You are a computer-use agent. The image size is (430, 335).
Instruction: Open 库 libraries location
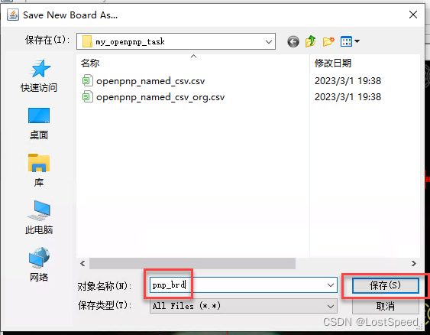coord(39,171)
